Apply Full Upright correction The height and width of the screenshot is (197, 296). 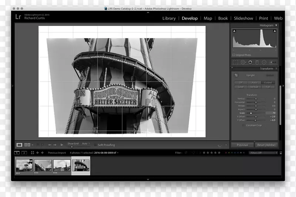click(268, 87)
